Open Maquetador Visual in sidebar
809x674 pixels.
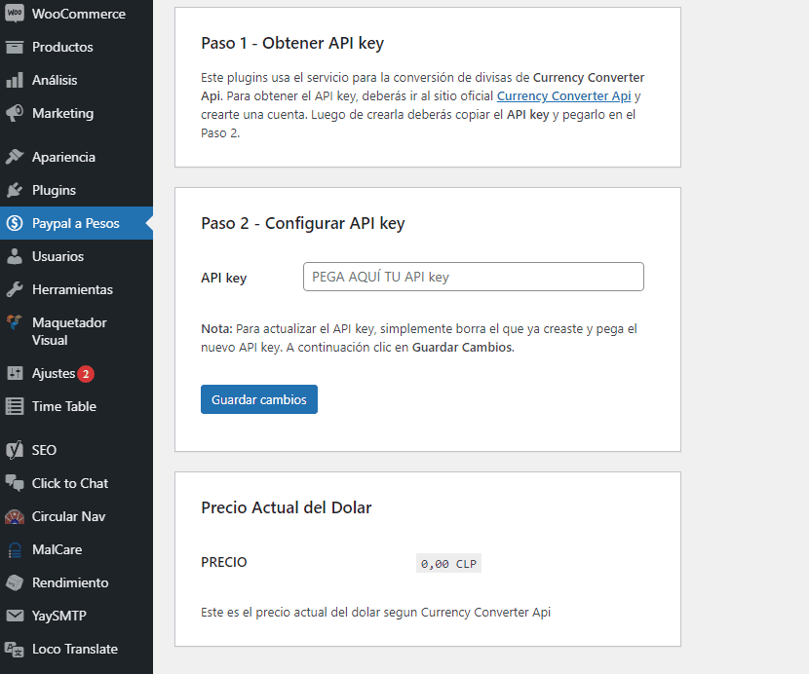(68, 331)
